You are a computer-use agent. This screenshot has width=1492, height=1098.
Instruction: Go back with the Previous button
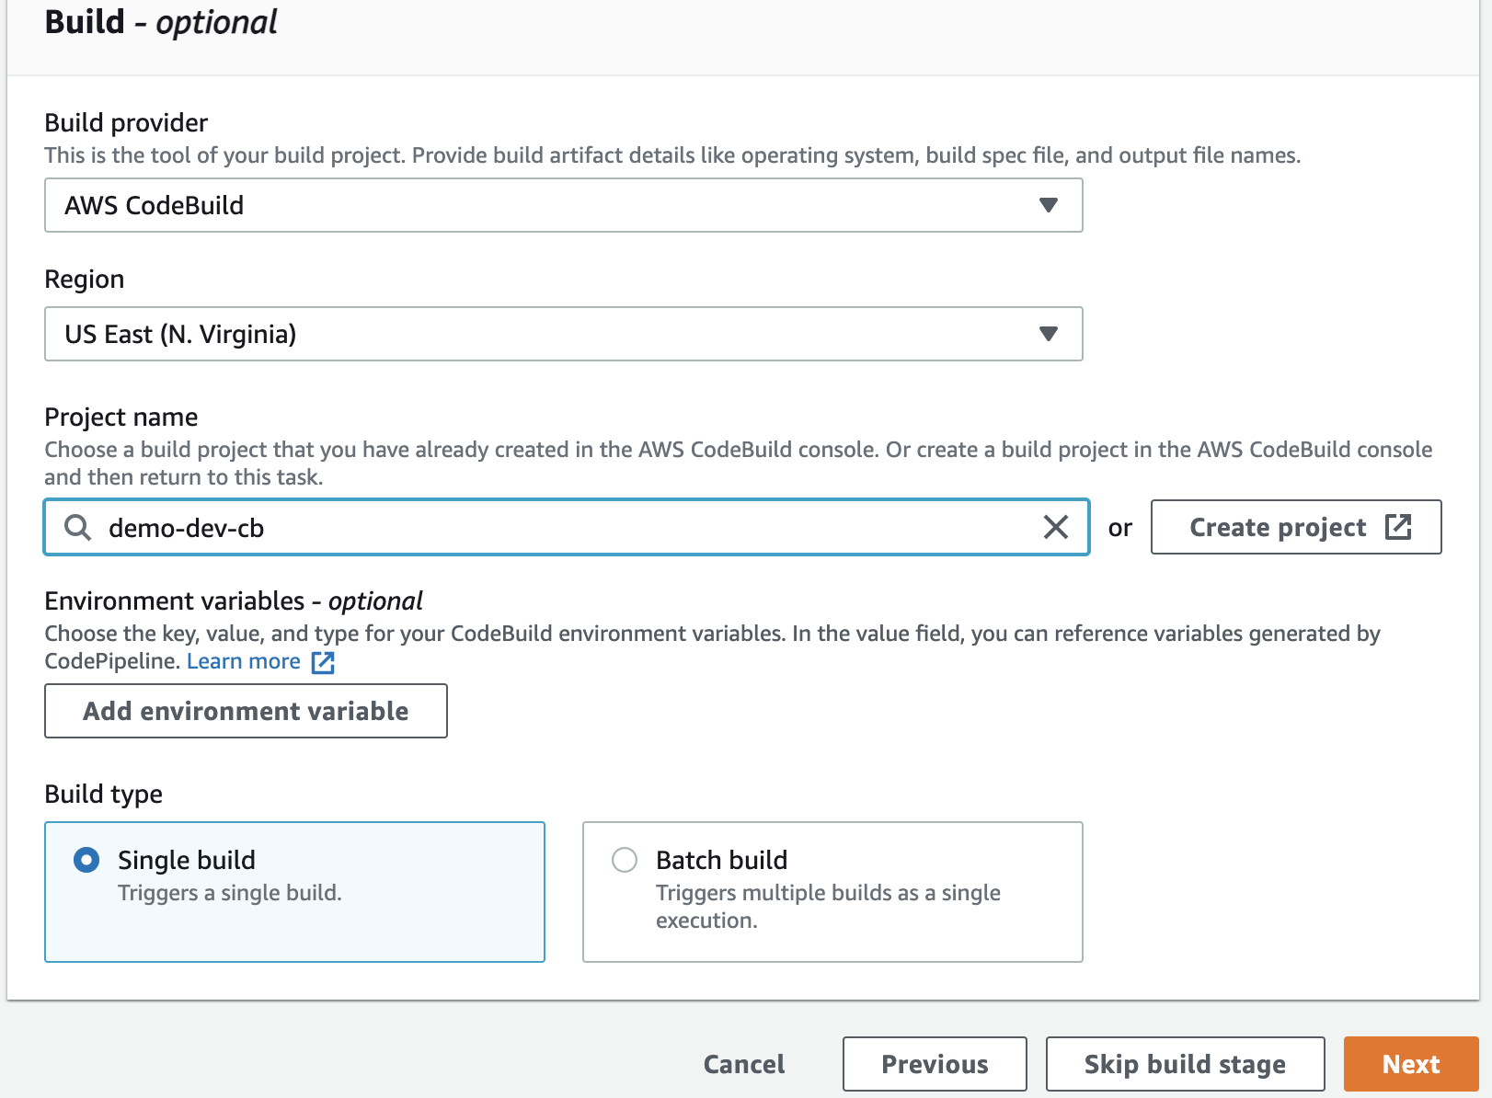click(x=935, y=1064)
